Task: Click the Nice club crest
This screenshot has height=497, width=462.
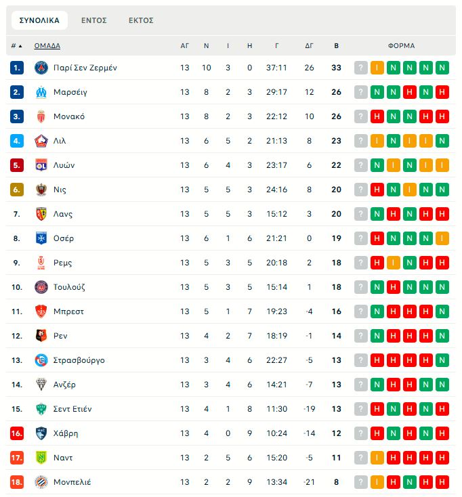Action: point(41,190)
